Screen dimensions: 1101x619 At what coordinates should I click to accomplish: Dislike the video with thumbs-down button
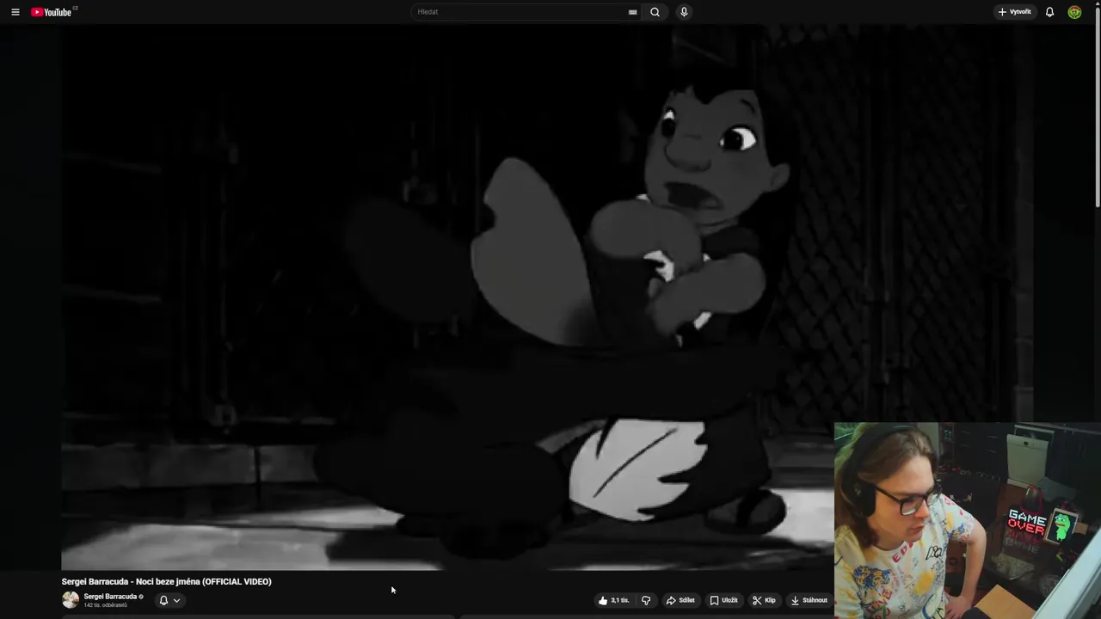(x=646, y=600)
